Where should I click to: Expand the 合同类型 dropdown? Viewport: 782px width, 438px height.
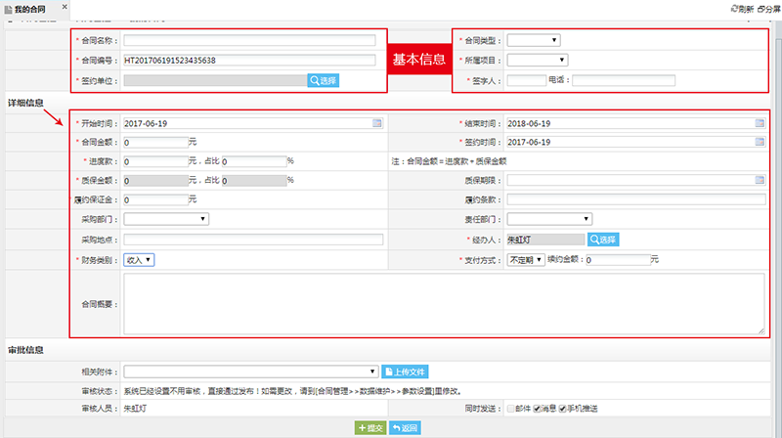click(x=534, y=40)
